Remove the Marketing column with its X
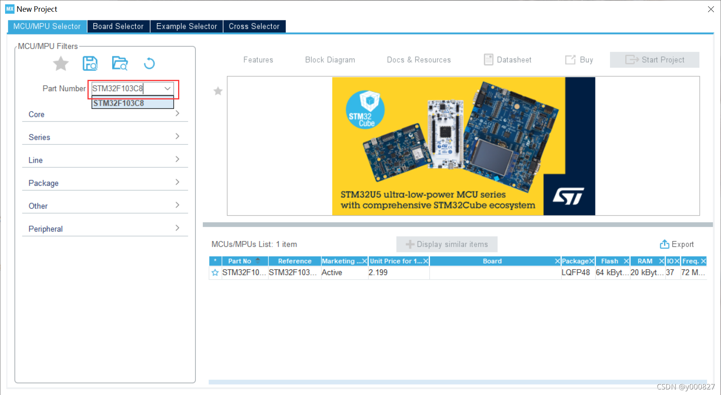The height and width of the screenshot is (395, 721). 364,261
